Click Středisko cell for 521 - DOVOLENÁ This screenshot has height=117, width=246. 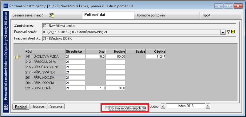tap(75, 88)
